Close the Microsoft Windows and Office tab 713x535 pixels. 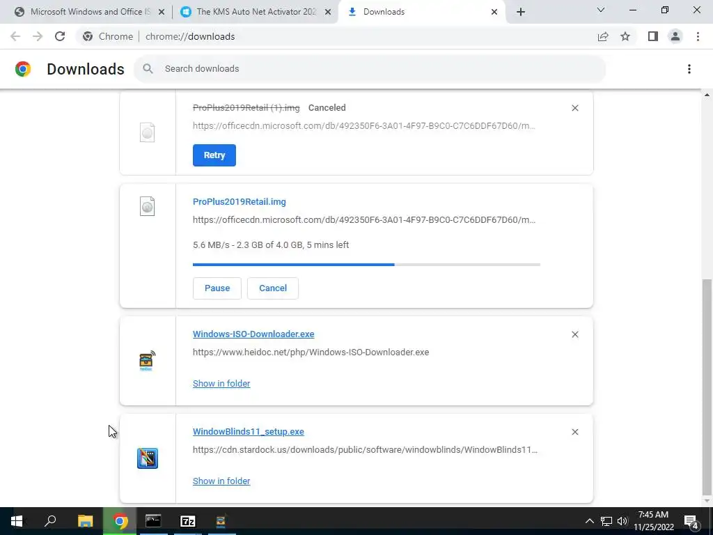[x=162, y=13]
